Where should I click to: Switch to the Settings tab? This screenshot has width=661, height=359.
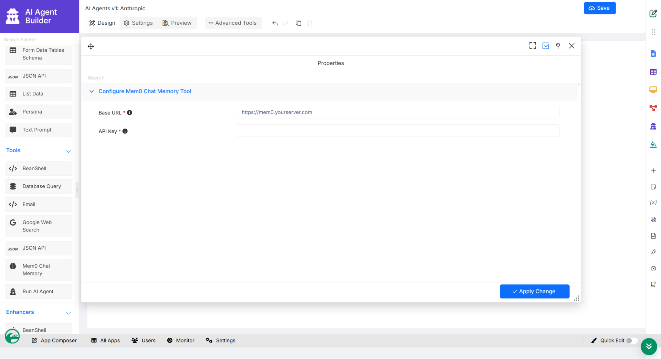[138, 23]
